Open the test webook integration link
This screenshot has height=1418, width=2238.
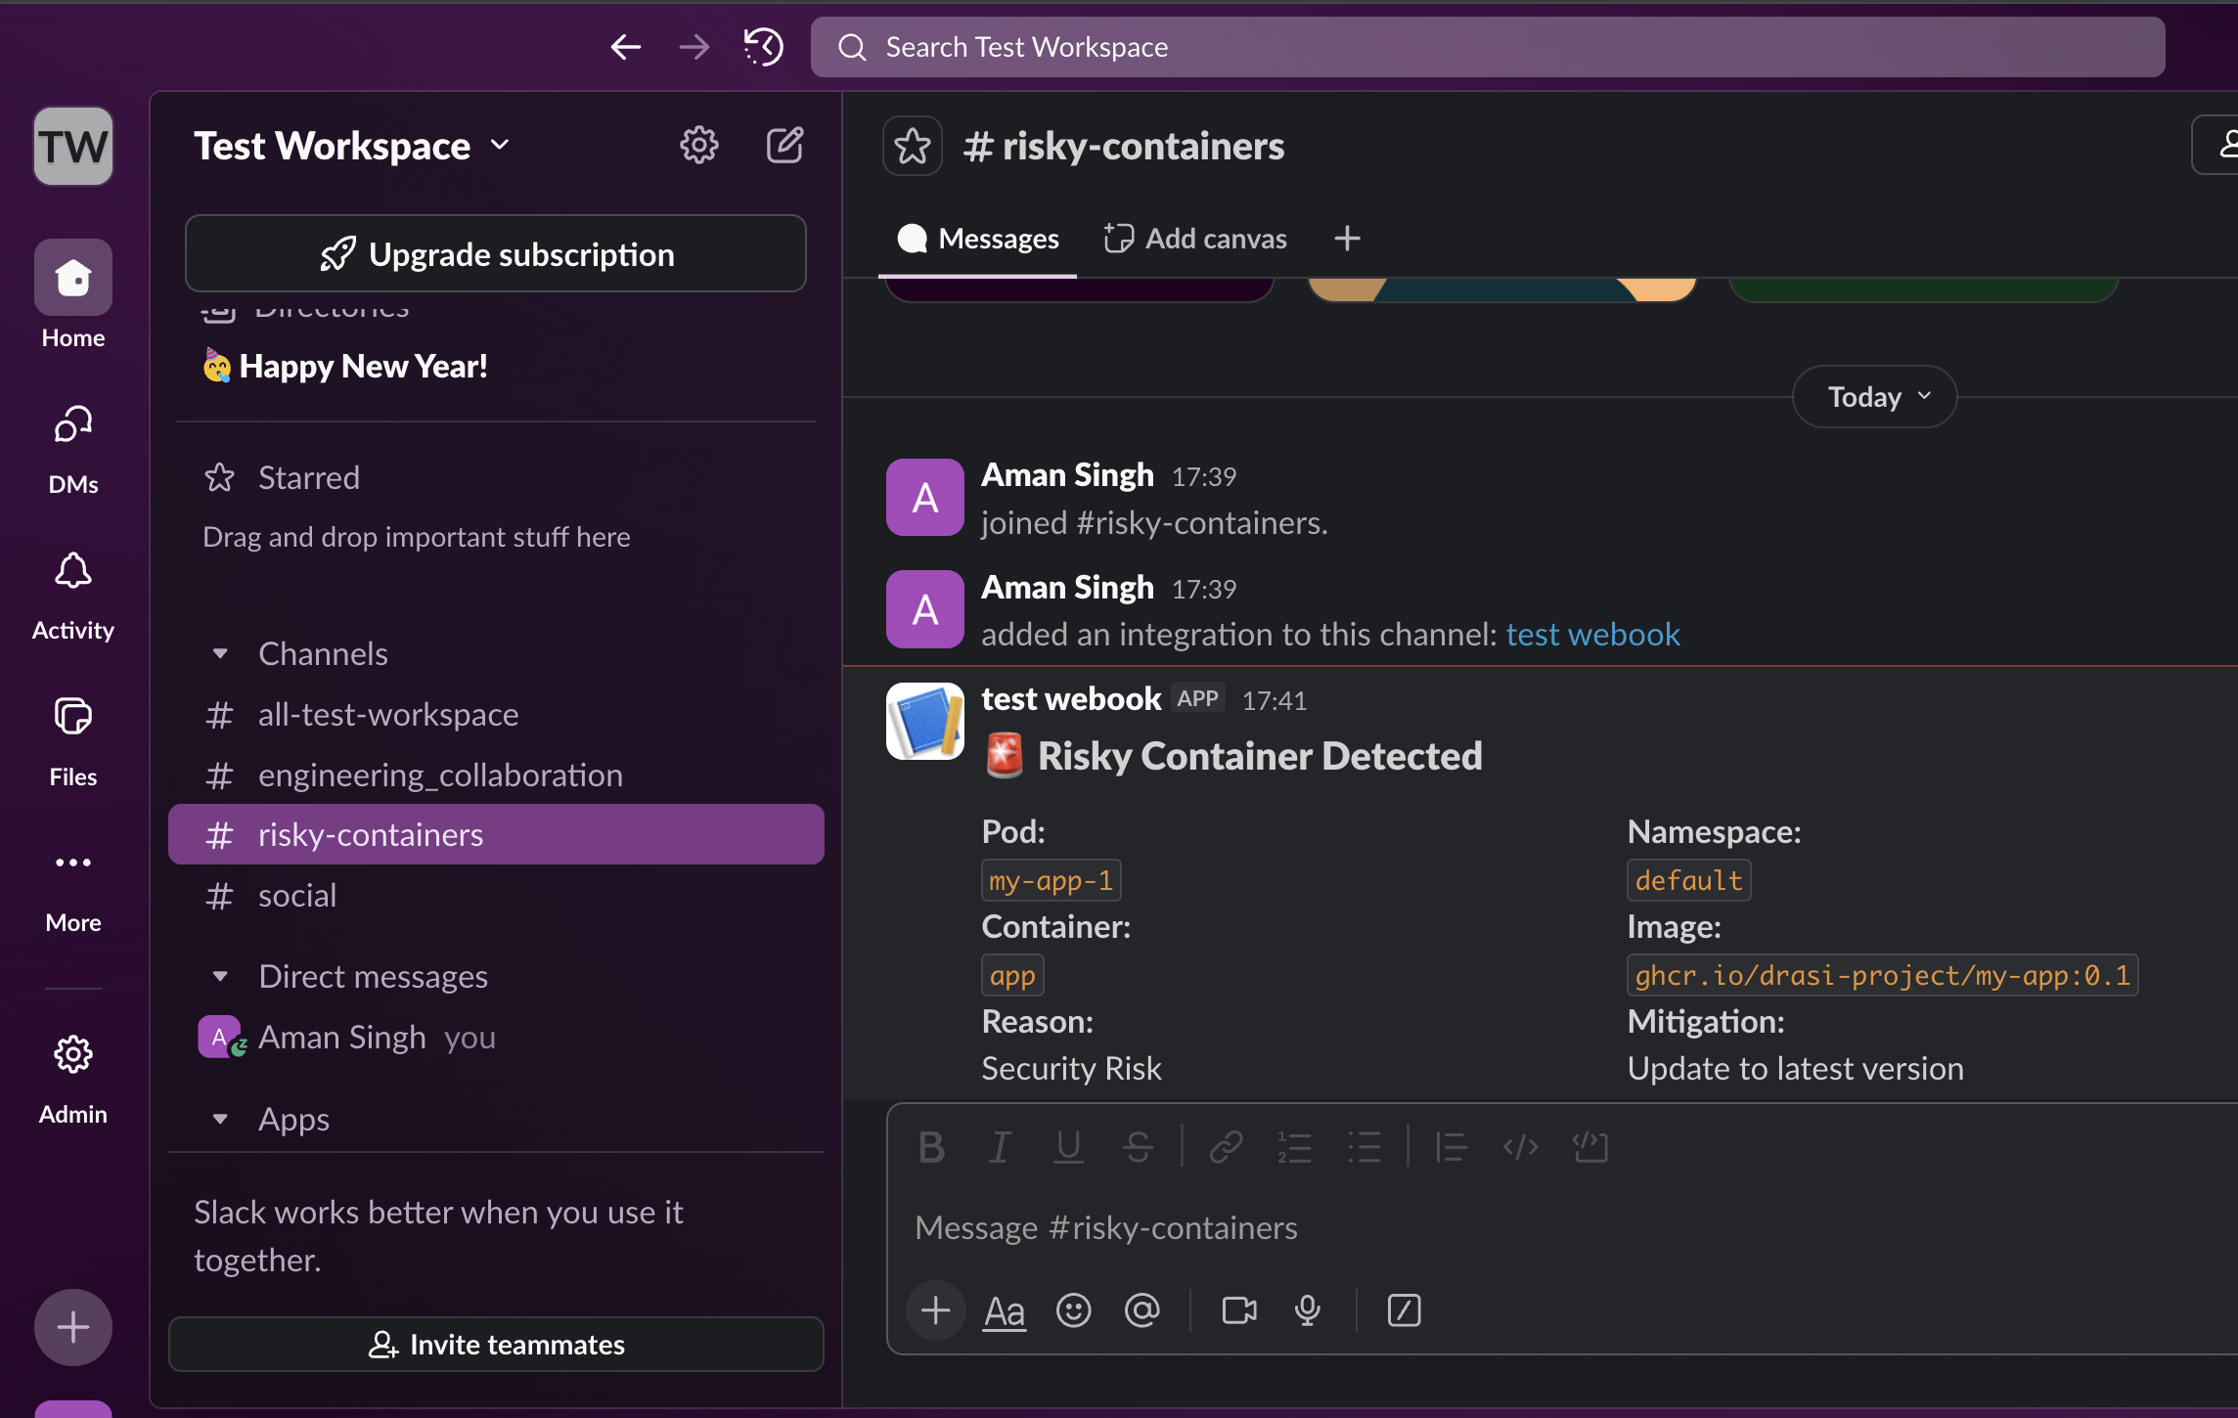(x=1592, y=635)
